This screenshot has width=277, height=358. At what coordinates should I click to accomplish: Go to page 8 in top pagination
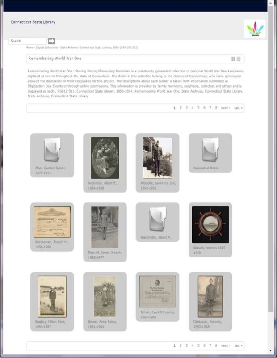(x=216, y=108)
